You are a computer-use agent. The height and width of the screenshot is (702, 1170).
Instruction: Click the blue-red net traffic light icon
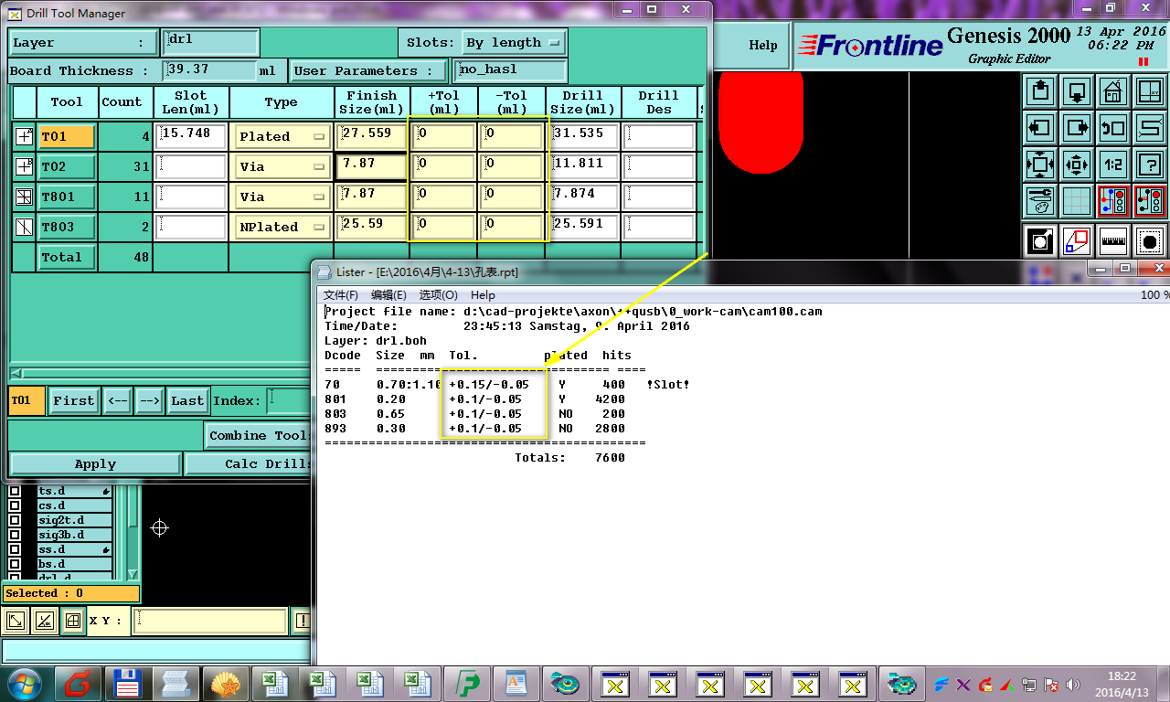click(x=1113, y=202)
